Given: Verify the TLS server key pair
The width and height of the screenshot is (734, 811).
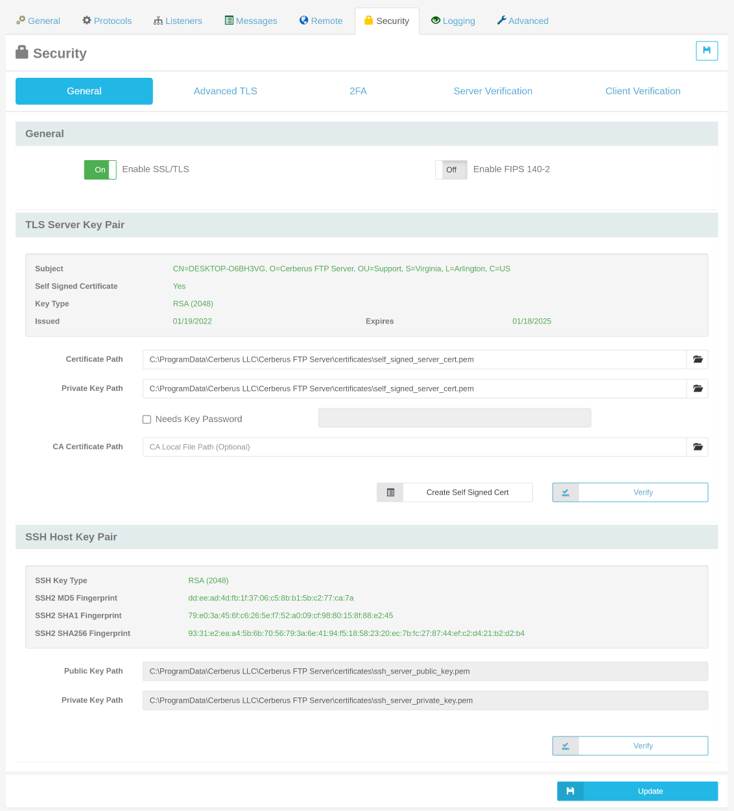Looking at the screenshot, I should (643, 492).
